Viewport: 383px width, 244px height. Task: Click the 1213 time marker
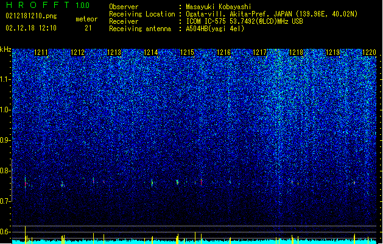[x=114, y=52]
